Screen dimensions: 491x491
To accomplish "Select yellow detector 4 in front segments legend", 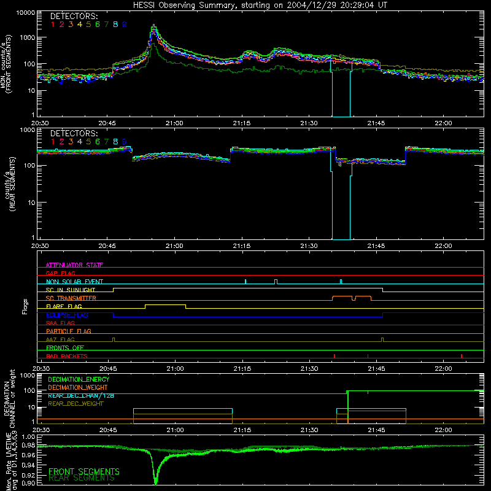I will click(80, 25).
